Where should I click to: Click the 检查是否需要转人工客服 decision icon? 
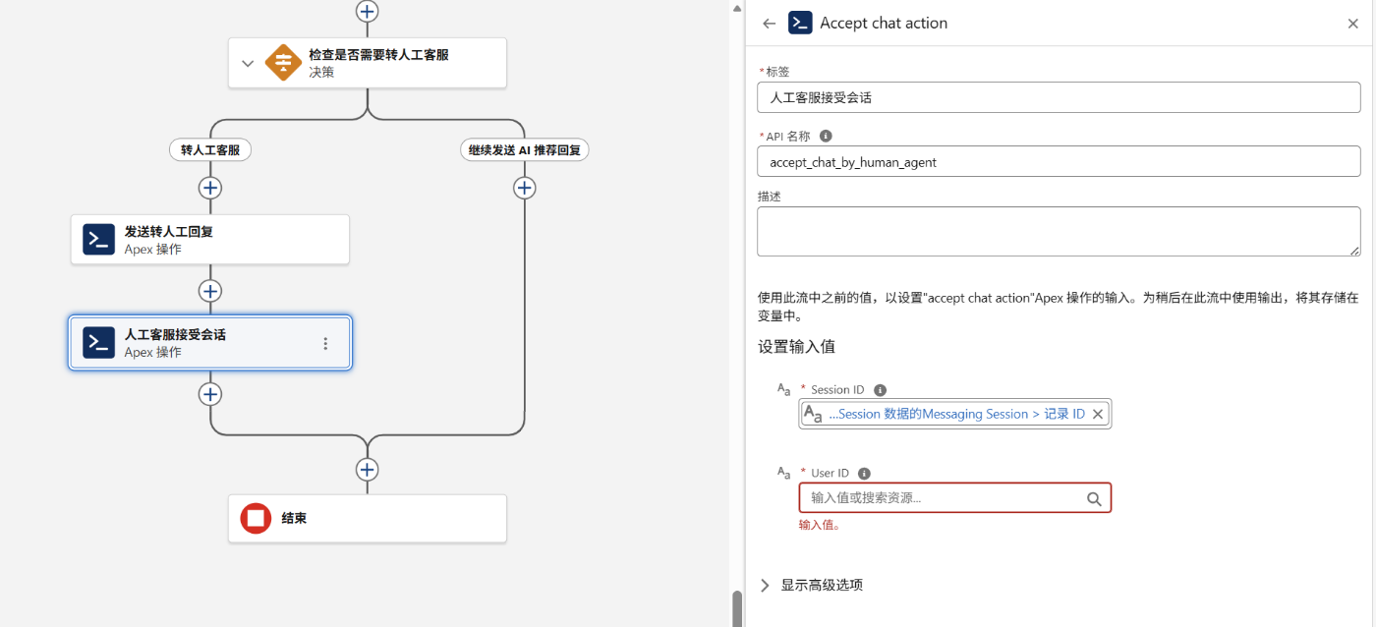283,63
